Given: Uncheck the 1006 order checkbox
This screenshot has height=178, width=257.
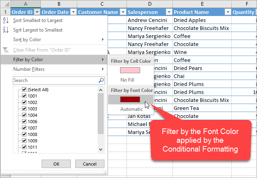Looking at the screenshot, I should 24,122.
